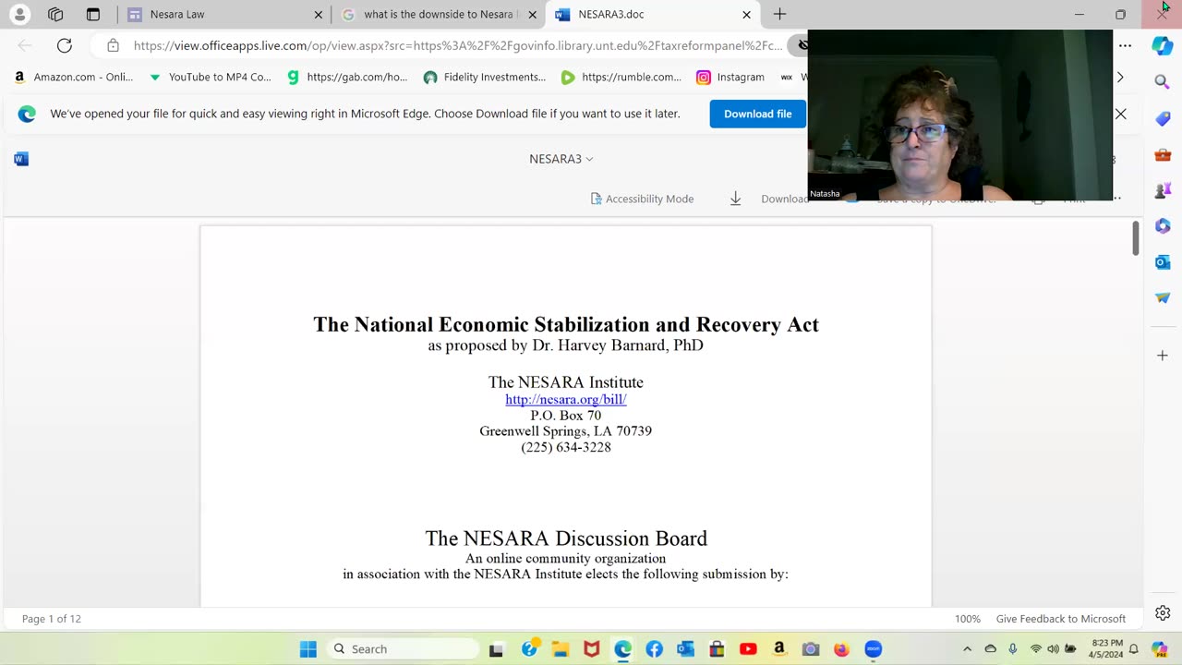This screenshot has height=665, width=1182.
Task: Reload the current page
Action: (64, 45)
